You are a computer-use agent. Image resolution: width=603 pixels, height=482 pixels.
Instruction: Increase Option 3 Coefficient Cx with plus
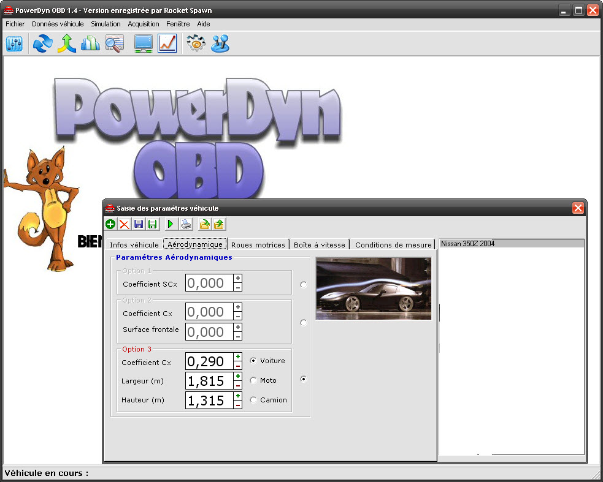pos(238,357)
